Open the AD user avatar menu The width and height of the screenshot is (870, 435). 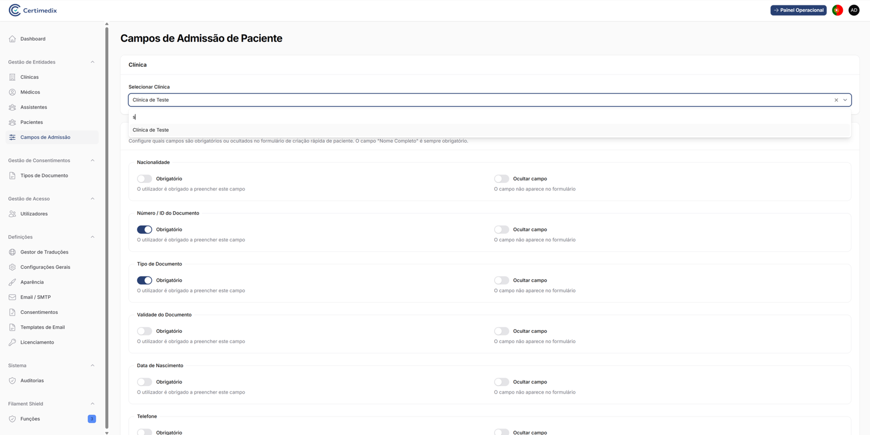pyautogui.click(x=854, y=10)
